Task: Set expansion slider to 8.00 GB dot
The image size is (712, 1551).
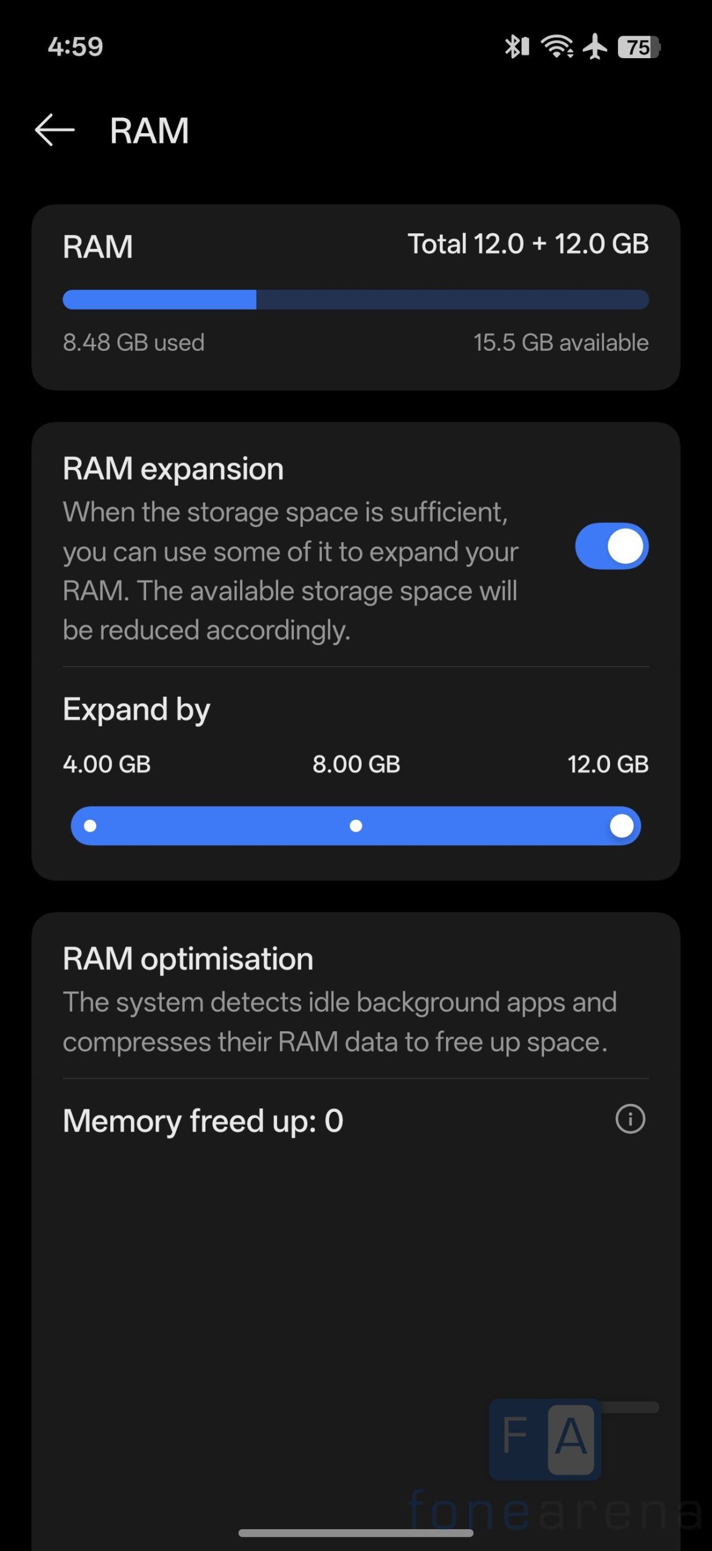Action: pos(356,826)
